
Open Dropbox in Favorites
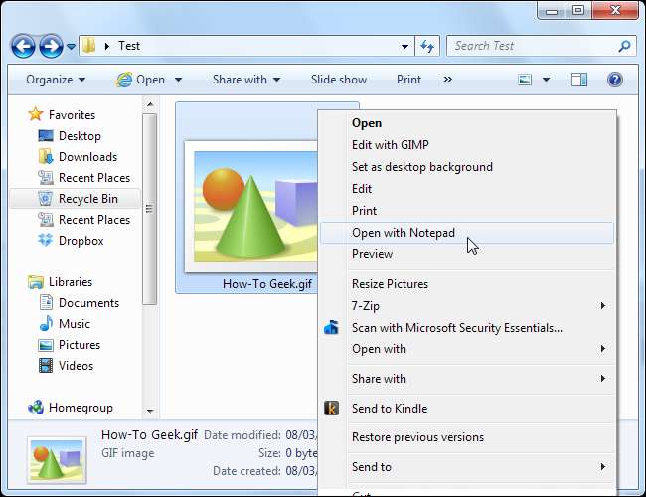tap(81, 241)
